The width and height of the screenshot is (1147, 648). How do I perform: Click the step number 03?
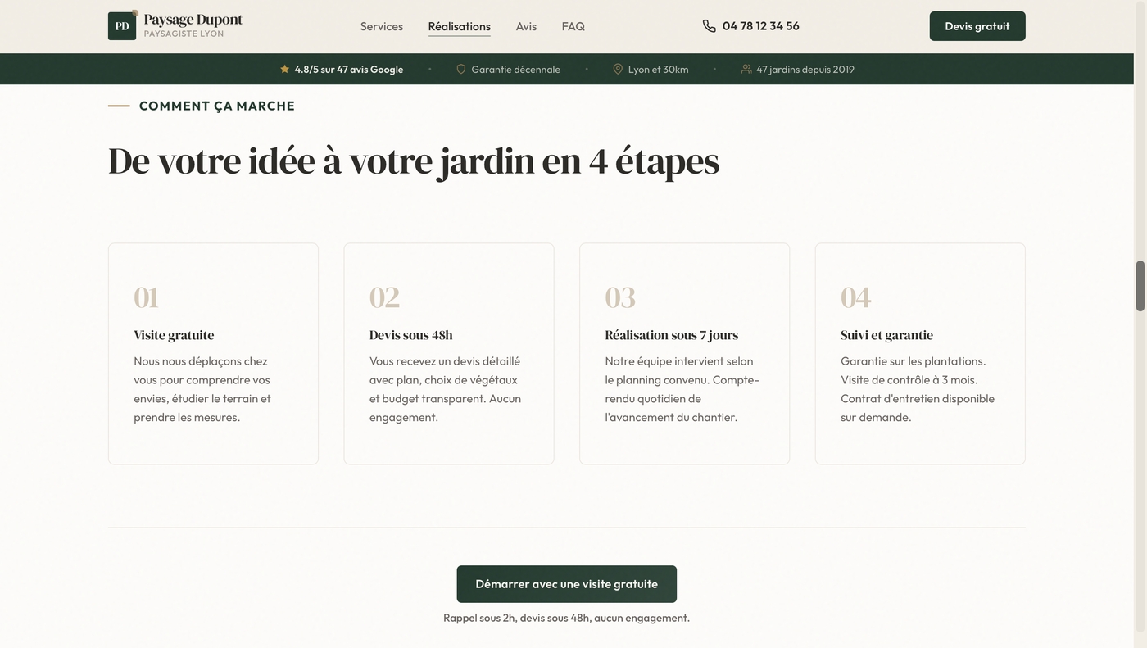click(x=620, y=297)
